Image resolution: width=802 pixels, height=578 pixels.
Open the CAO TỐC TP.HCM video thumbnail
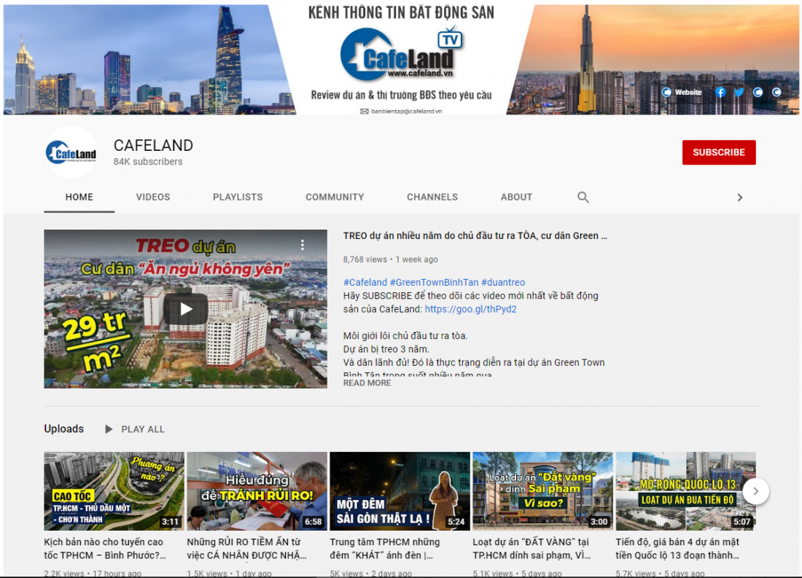point(114,491)
